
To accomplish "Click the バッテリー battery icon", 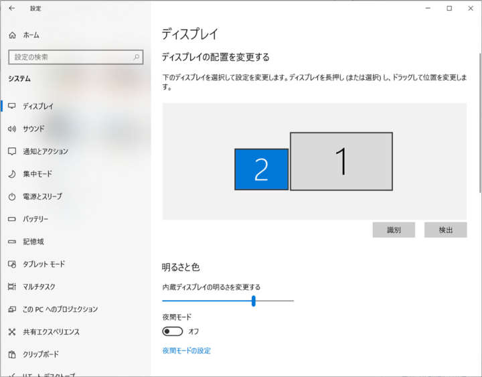I will coord(12,219).
